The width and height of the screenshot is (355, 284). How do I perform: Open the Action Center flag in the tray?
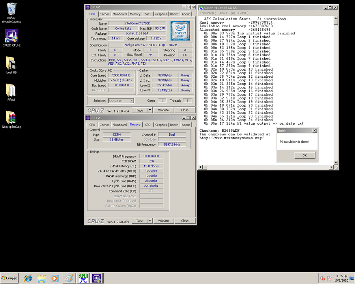[329, 278]
